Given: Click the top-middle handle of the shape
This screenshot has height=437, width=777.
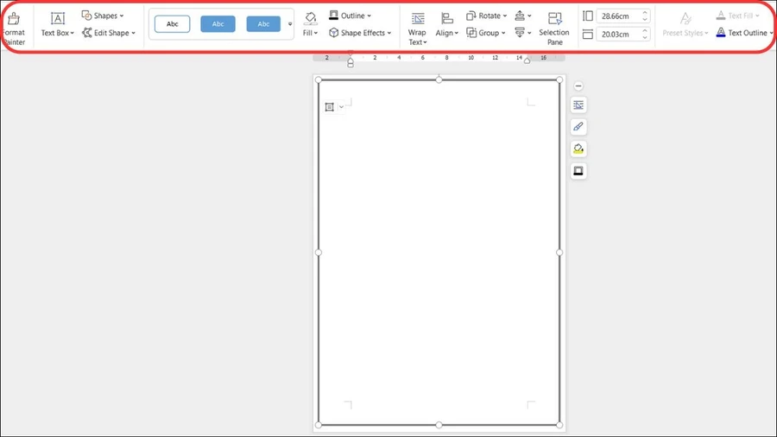Looking at the screenshot, I should coord(439,79).
